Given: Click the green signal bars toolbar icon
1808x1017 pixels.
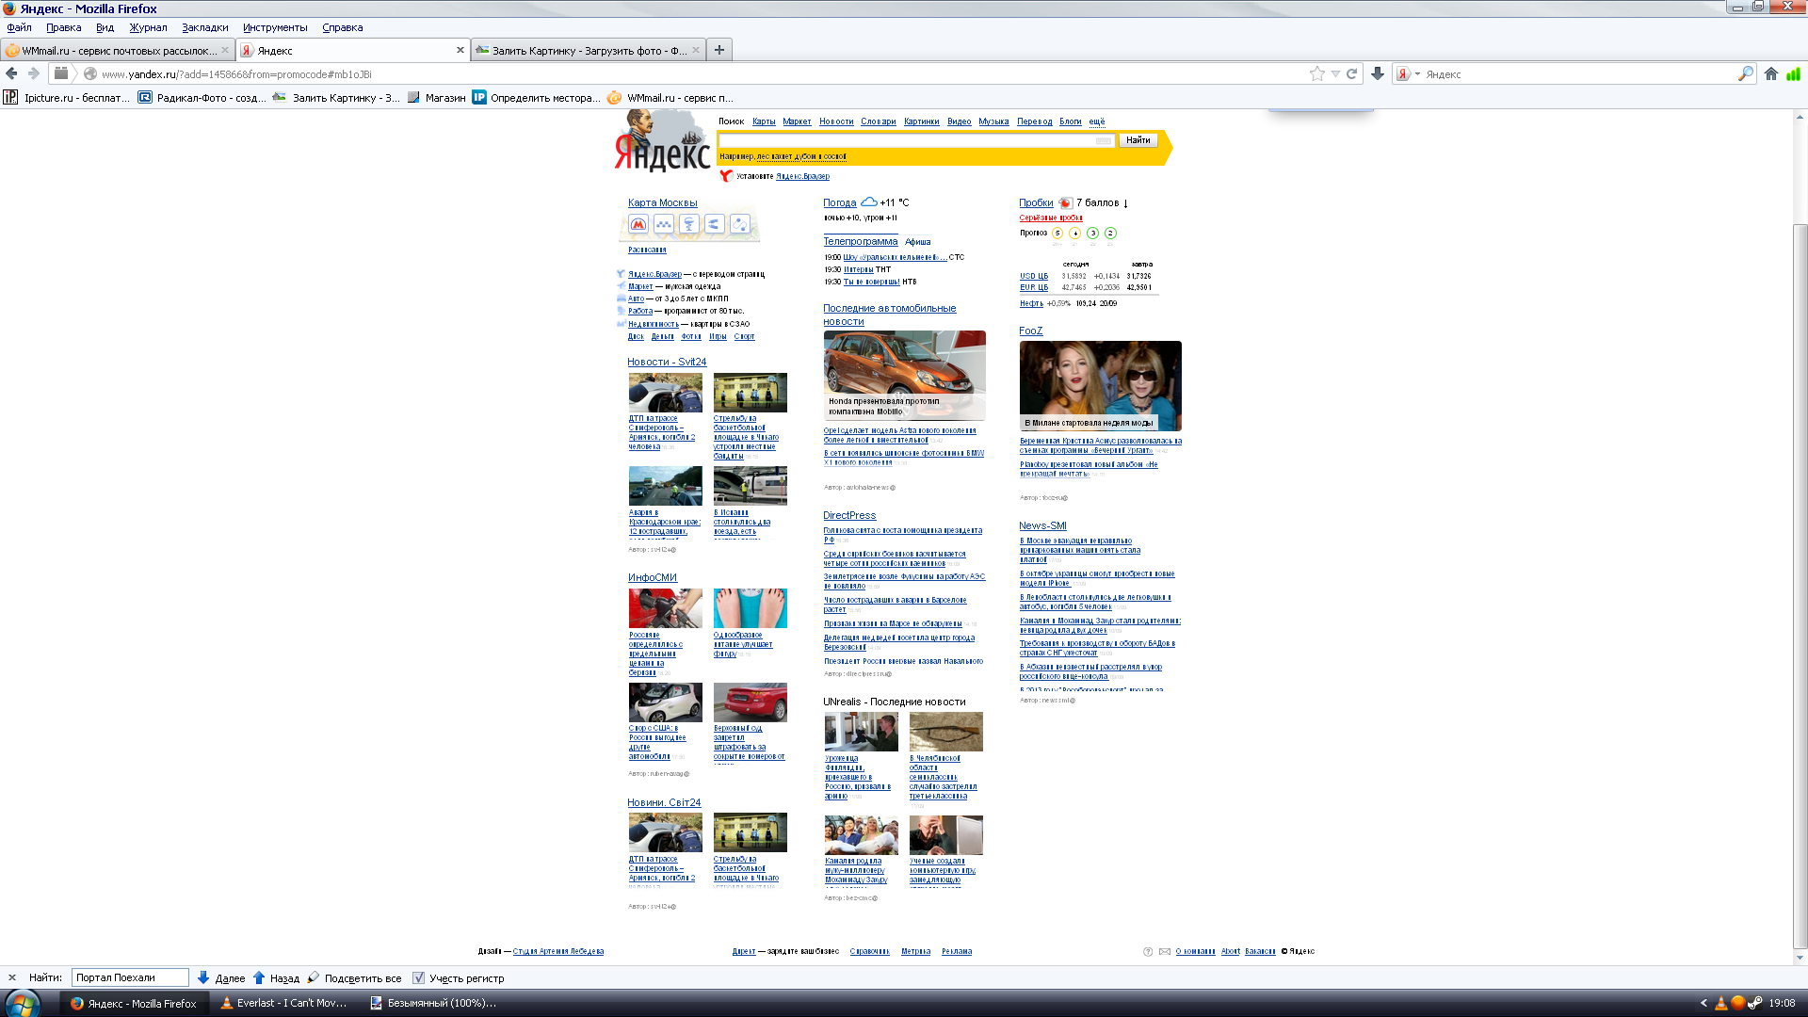Looking at the screenshot, I should (1793, 73).
